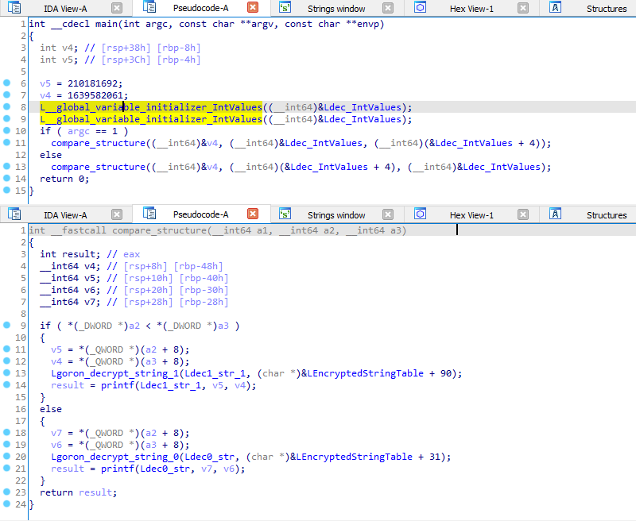This screenshot has width=636, height=521.
Task: Toggle breakpoint dot on compare_structure line 23
Action: click(6, 492)
